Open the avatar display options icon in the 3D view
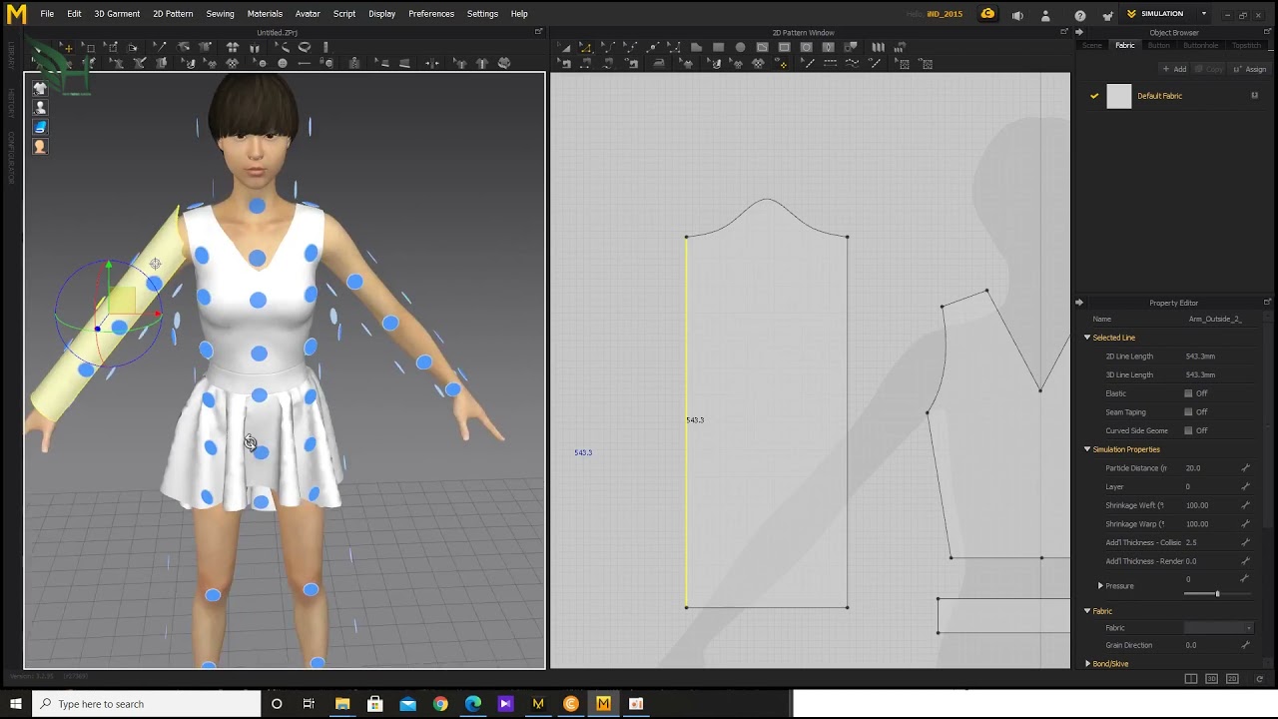Viewport: 1278px width, 719px height. click(40, 107)
